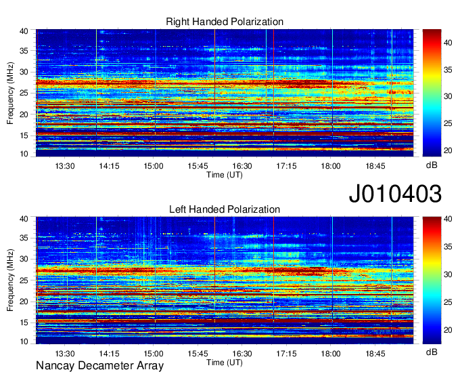
Task: Click the 17:15 tick on the bottom time axis
Action: pyautogui.click(x=286, y=354)
